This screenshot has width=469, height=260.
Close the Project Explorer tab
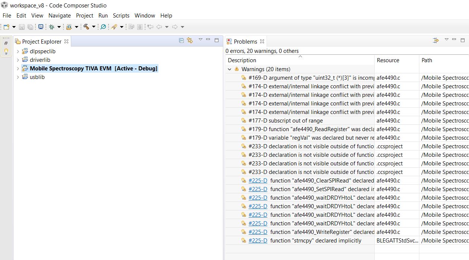click(x=66, y=41)
